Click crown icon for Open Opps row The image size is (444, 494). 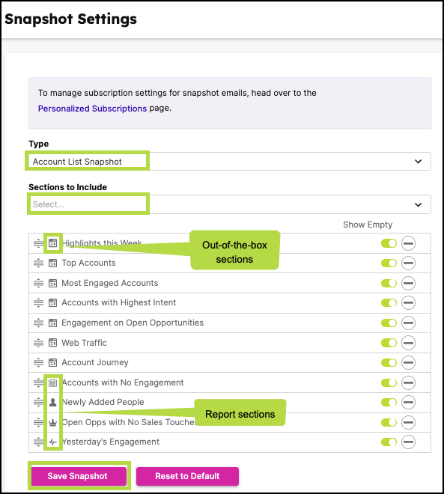pyautogui.click(x=52, y=422)
